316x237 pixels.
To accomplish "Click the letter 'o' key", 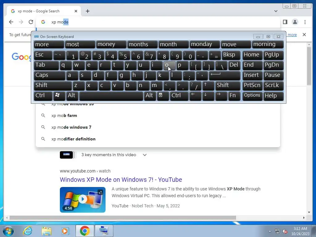I will [169, 66].
